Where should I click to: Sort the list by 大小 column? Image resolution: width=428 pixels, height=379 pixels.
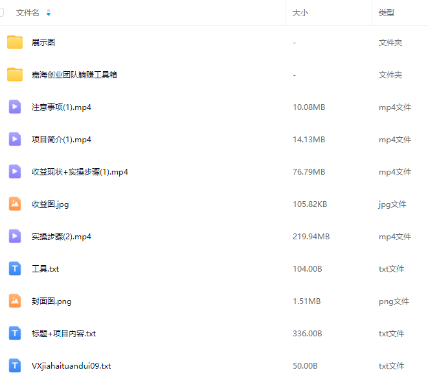300,13
